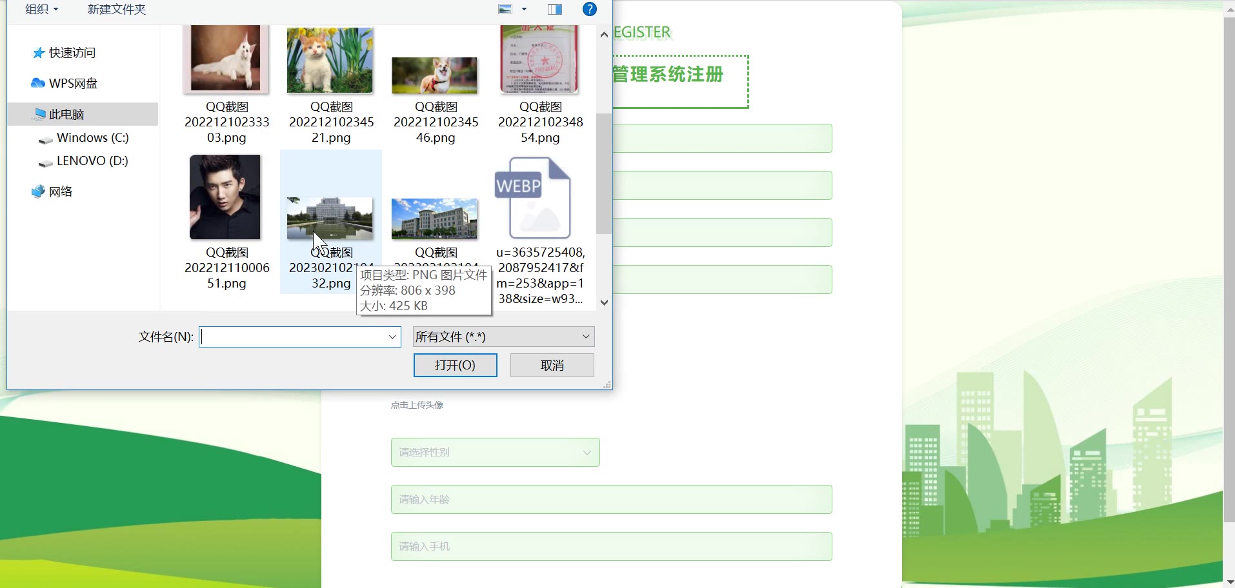Viewport: 1235px width, 588px height.
Task: Select the corgi dog image thumbnail
Action: coord(435,75)
